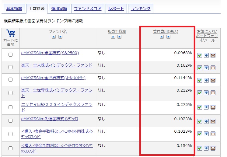Check ニッセイ外国株式インデックスファンド row checkbox
The image size is (227, 157).
click(x=10, y=134)
